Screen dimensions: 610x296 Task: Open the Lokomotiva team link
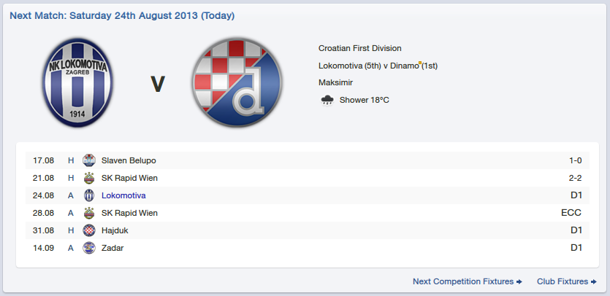click(123, 195)
